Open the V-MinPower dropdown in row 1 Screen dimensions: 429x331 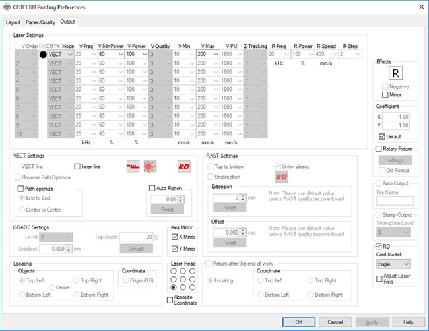click(x=111, y=54)
